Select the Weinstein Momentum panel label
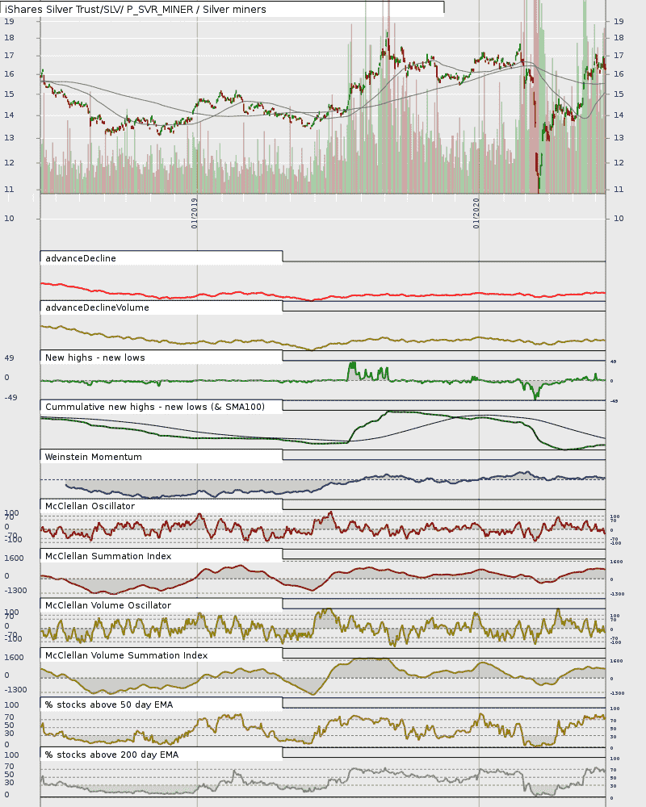Viewport: 646px width, 807px height. (93, 457)
